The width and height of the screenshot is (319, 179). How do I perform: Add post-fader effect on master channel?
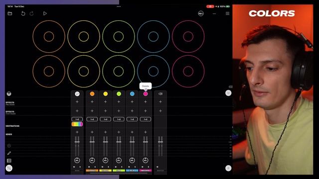point(160,111)
